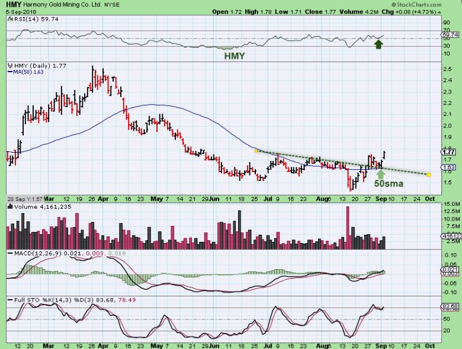The image size is (462, 349).
Task: Click the 15.0M volume axis label
Action: 452,204
